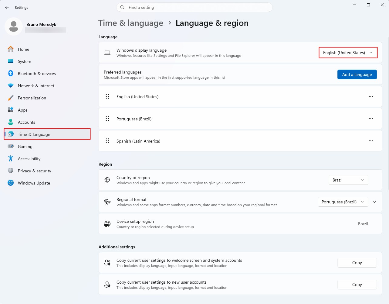This screenshot has height=304, width=389.
Task: Open System settings
Action: click(x=47, y=61)
